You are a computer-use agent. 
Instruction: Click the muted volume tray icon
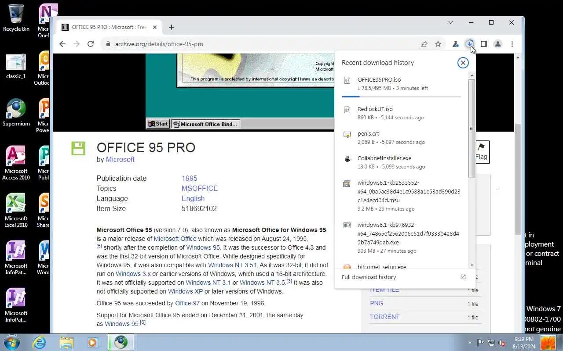(501, 343)
